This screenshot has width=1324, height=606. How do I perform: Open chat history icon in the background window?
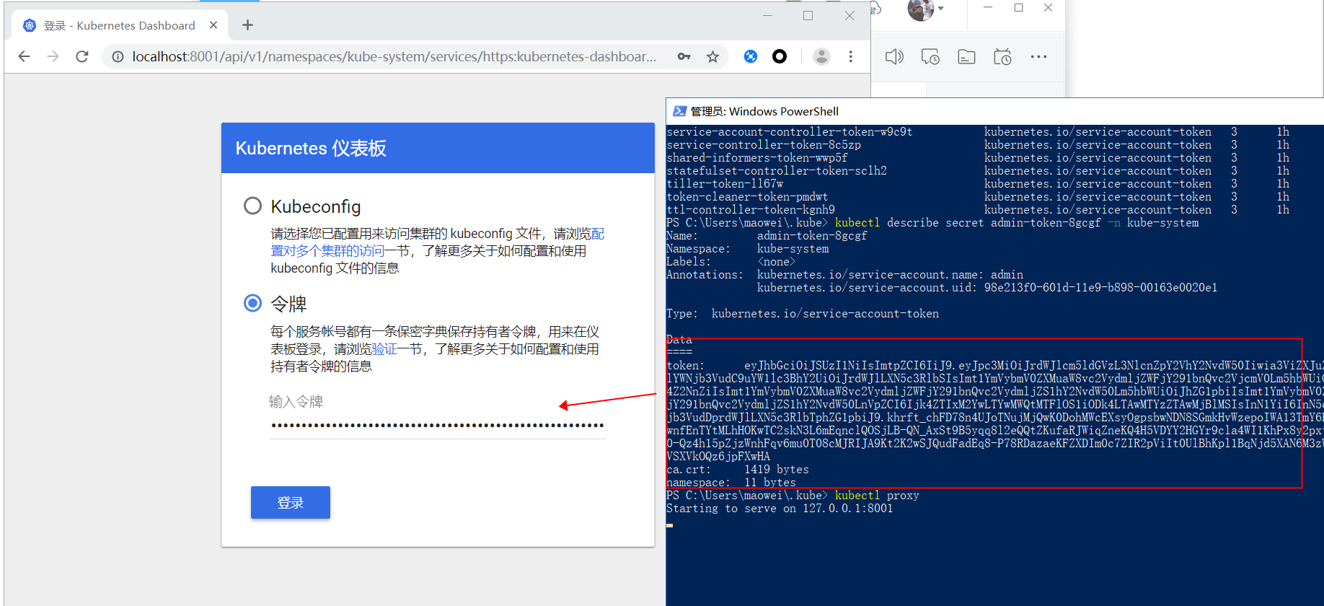(x=930, y=57)
